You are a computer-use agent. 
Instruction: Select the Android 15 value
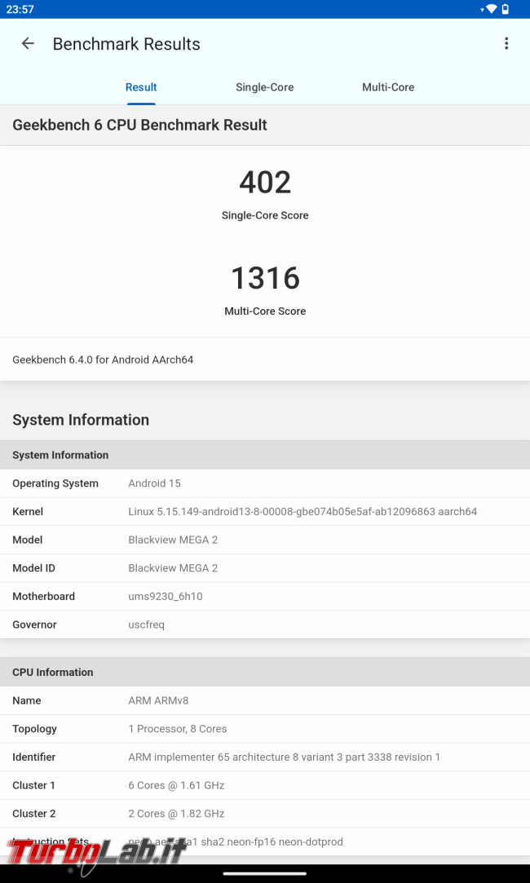pyautogui.click(x=154, y=483)
